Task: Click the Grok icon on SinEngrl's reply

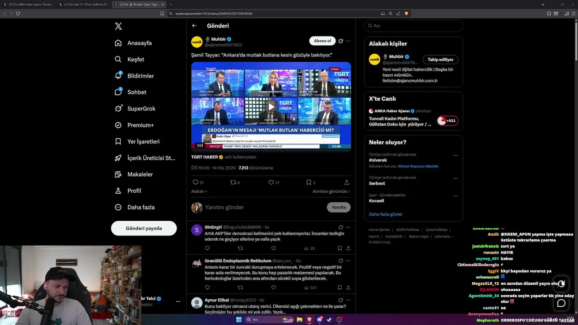Action: [340, 227]
